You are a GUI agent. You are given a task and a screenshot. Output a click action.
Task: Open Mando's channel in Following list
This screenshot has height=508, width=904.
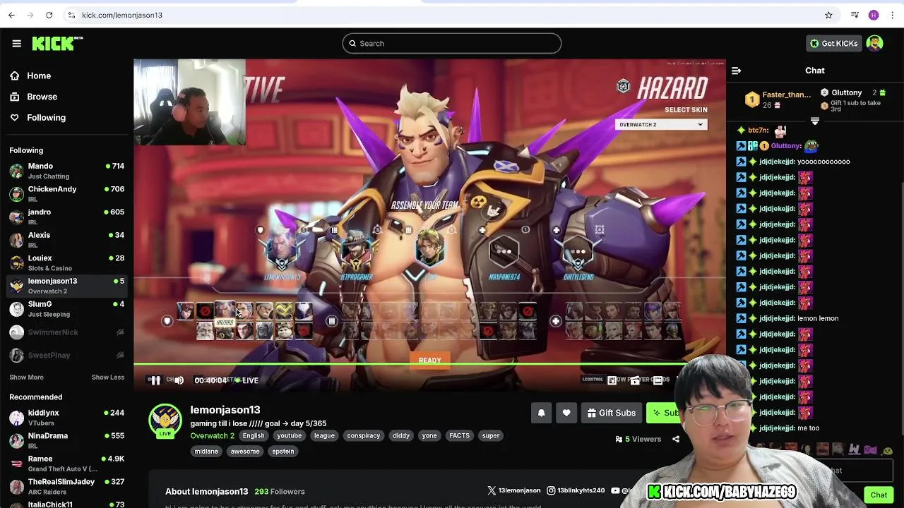tap(67, 171)
